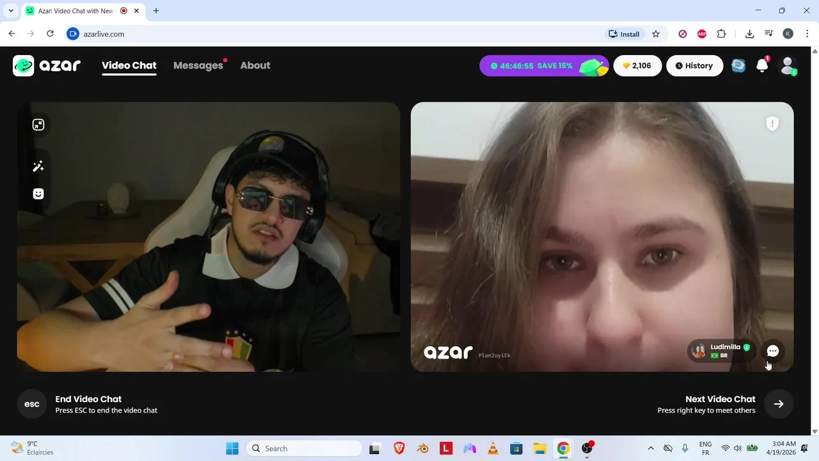Click the ESC end chat button

[32, 404]
